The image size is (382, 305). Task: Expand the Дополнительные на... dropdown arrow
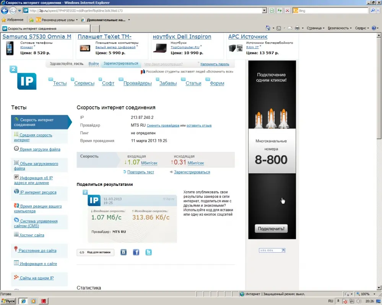(129, 20)
